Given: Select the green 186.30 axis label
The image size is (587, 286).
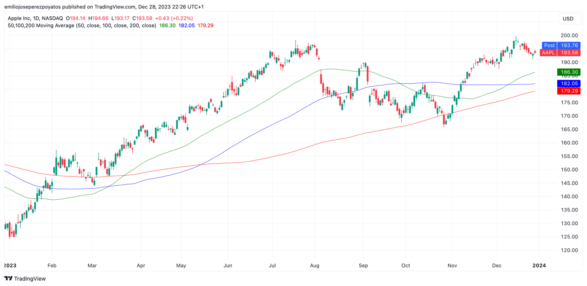Looking at the screenshot, I should (569, 72).
